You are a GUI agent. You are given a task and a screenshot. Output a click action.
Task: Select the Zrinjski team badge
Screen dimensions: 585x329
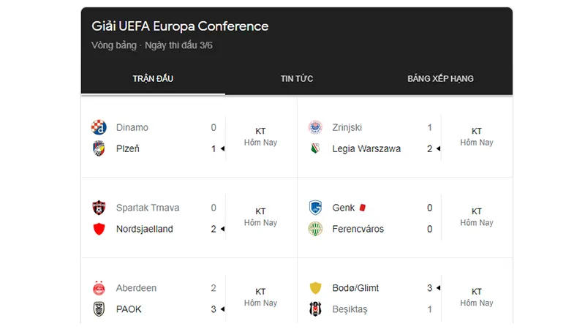point(315,127)
